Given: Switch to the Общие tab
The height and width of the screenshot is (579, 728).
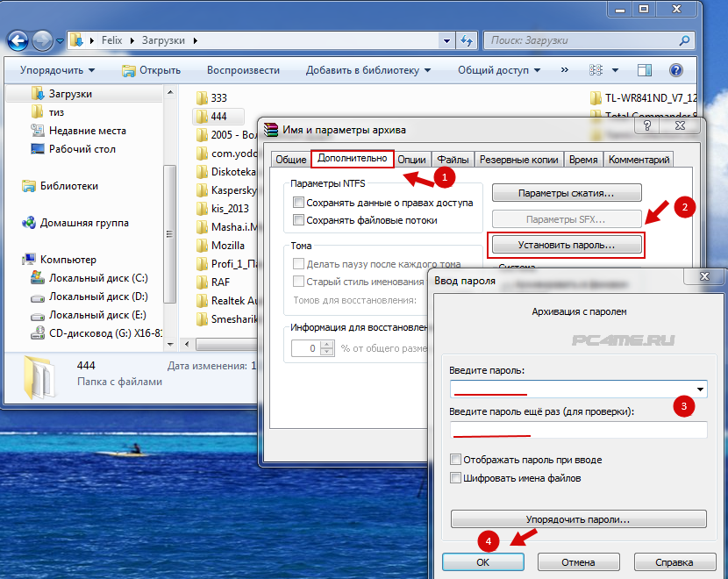Looking at the screenshot, I should (x=291, y=160).
